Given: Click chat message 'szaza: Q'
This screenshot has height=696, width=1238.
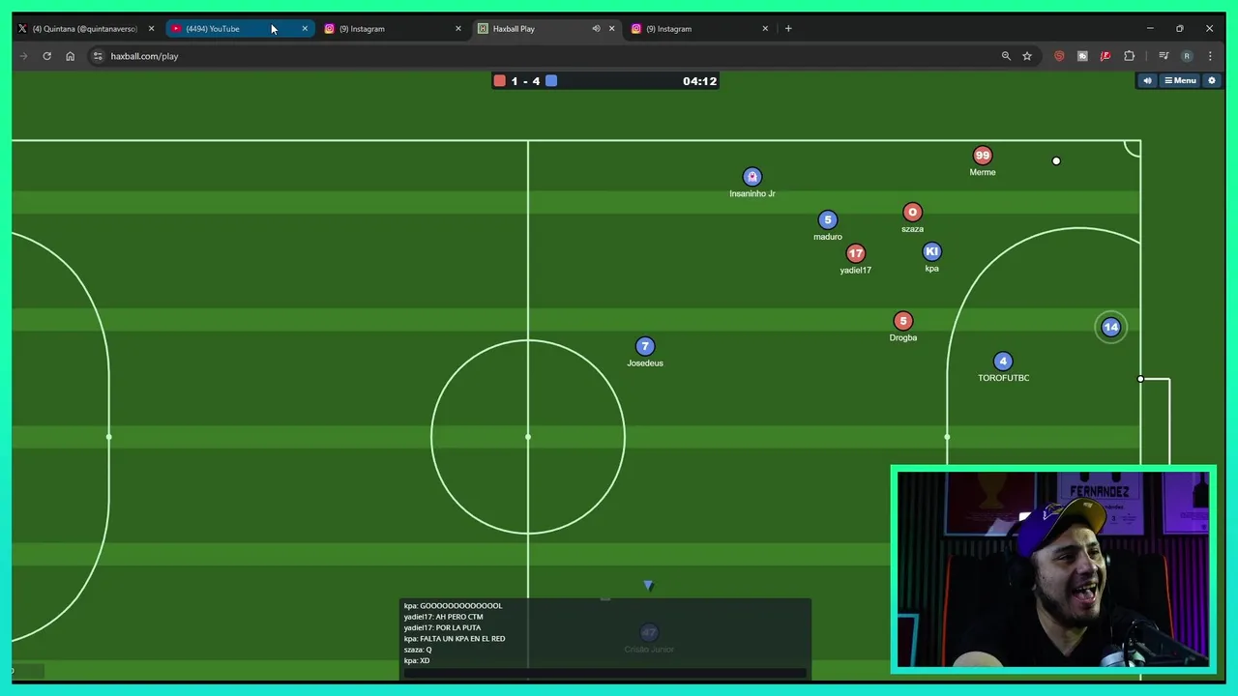Looking at the screenshot, I should [x=418, y=650].
